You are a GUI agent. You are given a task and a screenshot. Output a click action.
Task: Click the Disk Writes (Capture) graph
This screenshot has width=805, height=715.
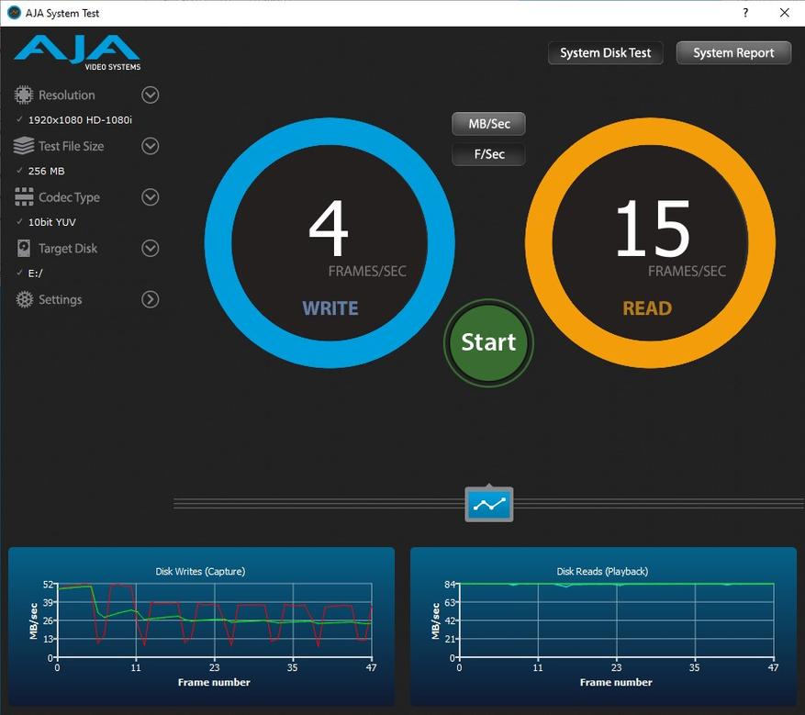point(201,626)
